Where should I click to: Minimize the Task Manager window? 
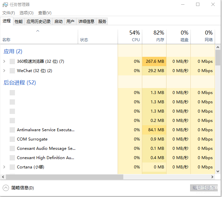coord(183,5)
